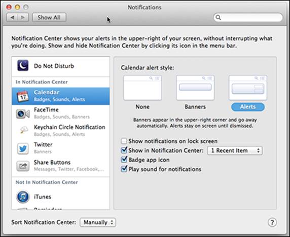
Task: Click the 'Calendar alert style:' label
Action: [x=148, y=68]
